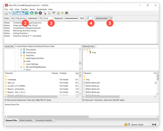Expand the Downloads tree node
The height and width of the screenshot is (131, 163).
tap(21, 53)
